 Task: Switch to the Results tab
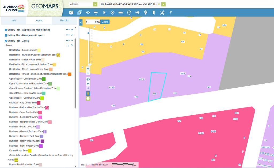click(x=64, y=20)
